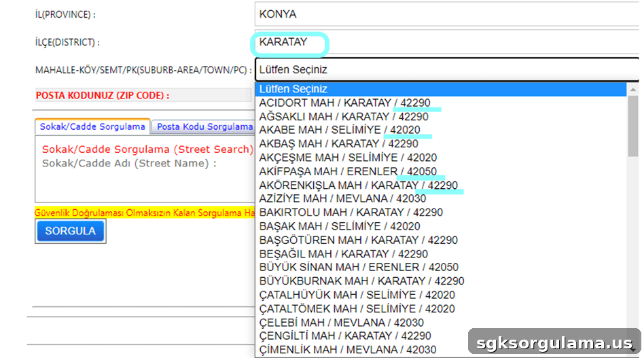Click the SORGULA button
The image size is (642, 358).
point(71,231)
